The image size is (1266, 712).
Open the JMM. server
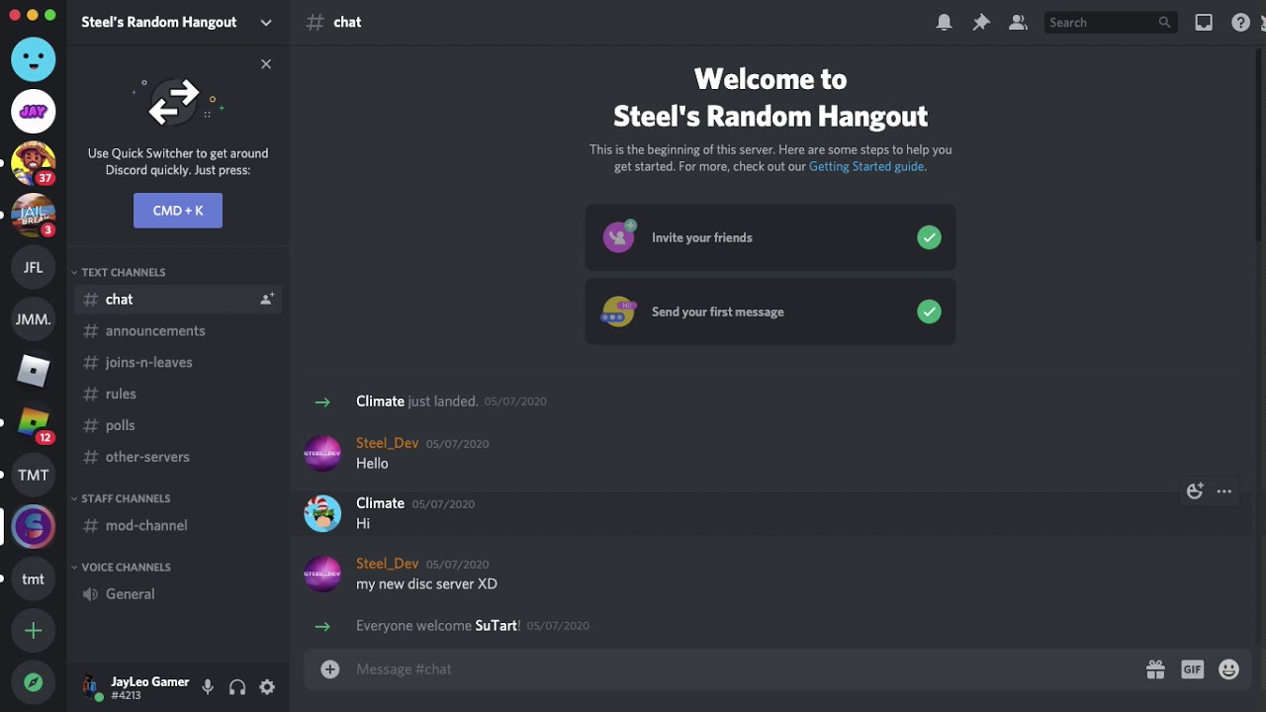pyautogui.click(x=34, y=319)
